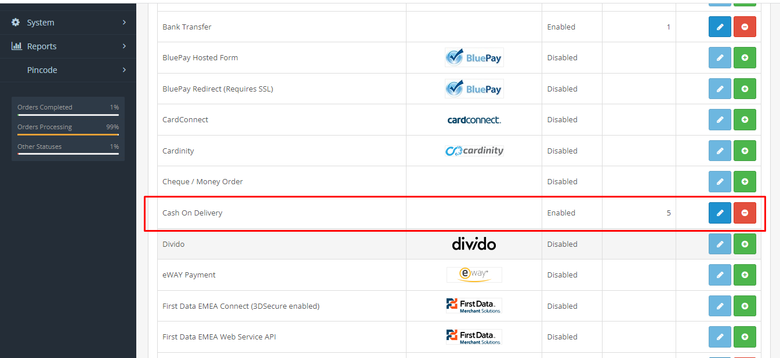Click the Other Statuses progress bar
Screen dimensions: 780x358
(x=68, y=154)
